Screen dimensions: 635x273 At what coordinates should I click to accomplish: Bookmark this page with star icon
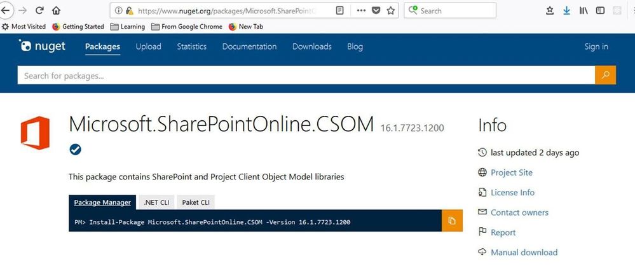point(390,11)
